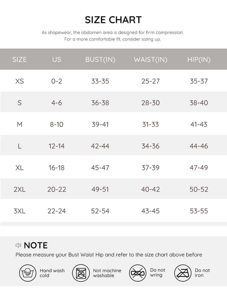This screenshot has height=302, width=227.
Task: Select the WAIST(IN) column header
Action: coord(151,59)
